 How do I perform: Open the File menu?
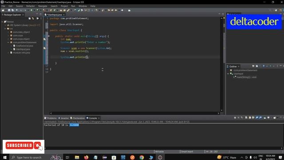[x=3, y=6]
